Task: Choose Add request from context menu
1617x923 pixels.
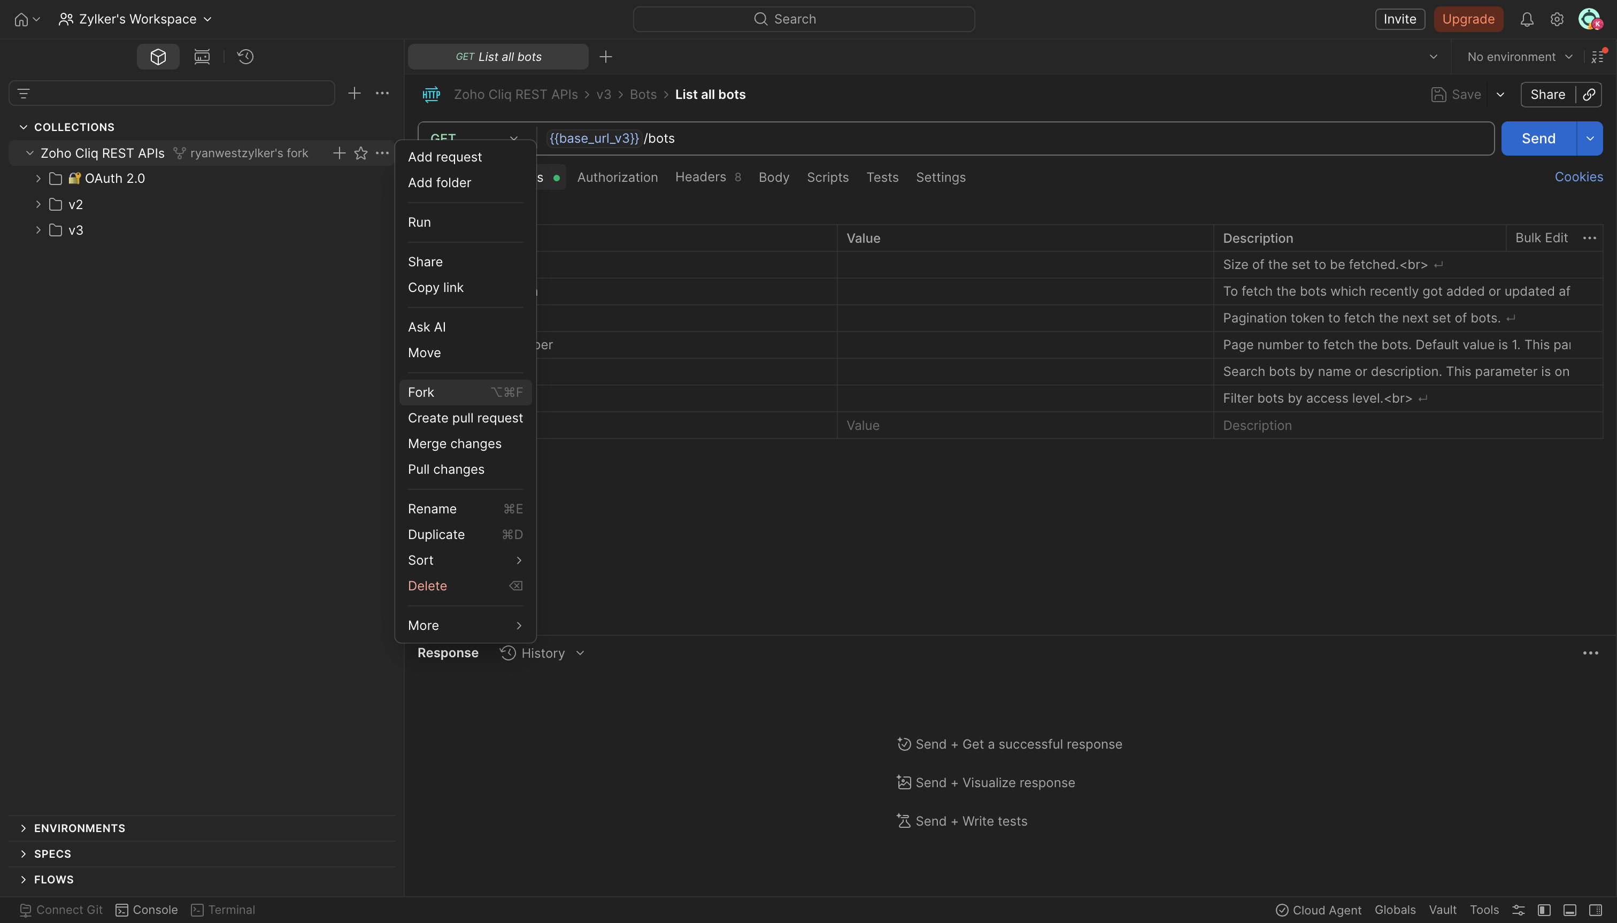Action: 465,157
